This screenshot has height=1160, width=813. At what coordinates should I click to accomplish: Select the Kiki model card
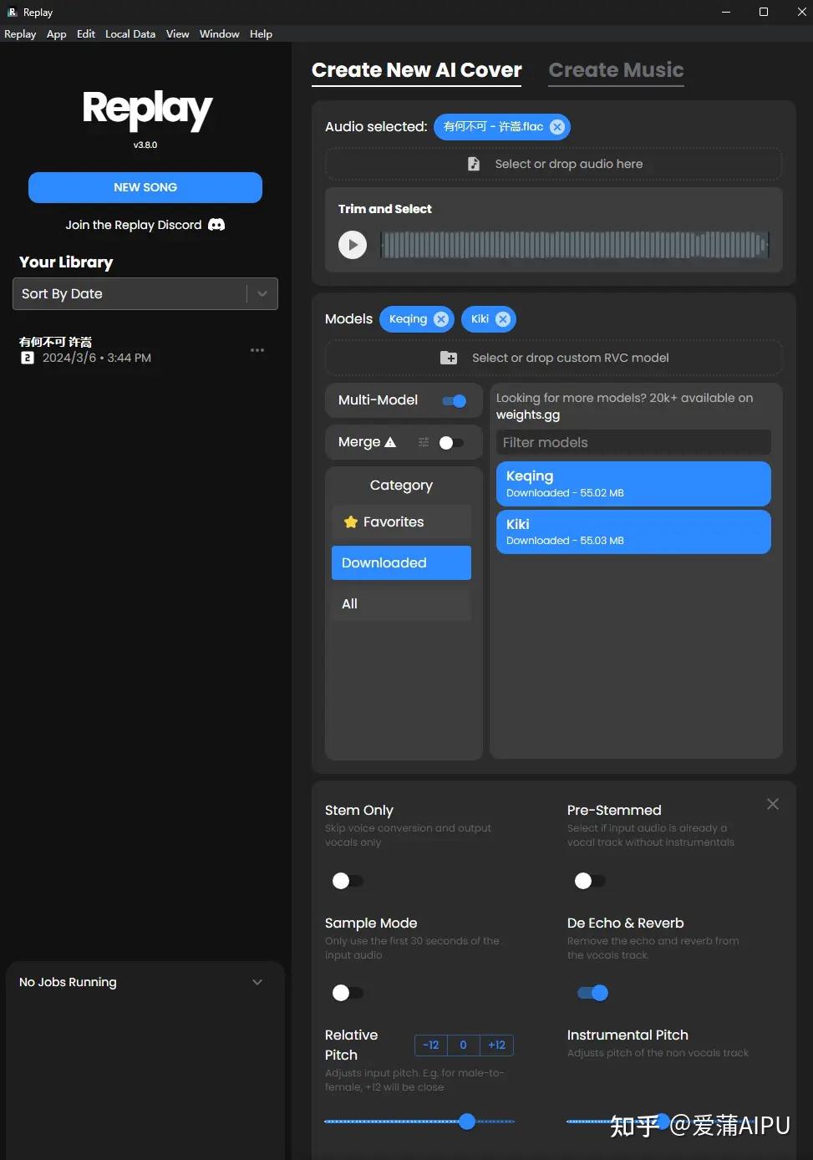[x=633, y=532]
